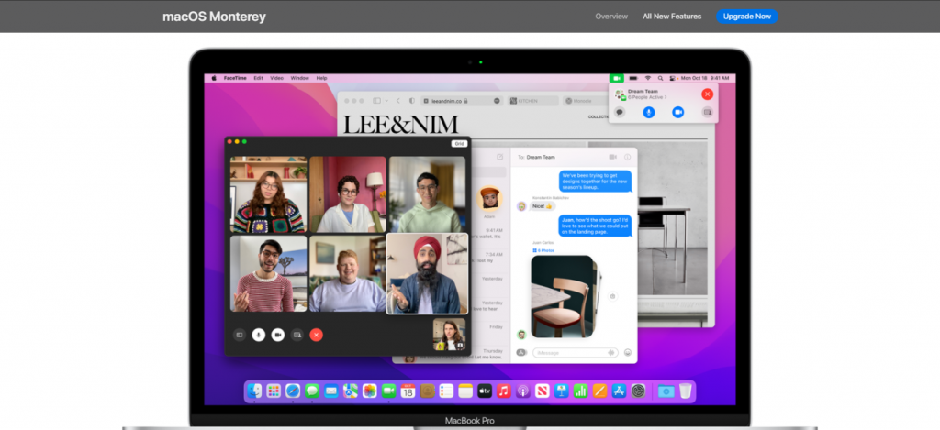
Task: Open the Edit menu
Action: (258, 78)
